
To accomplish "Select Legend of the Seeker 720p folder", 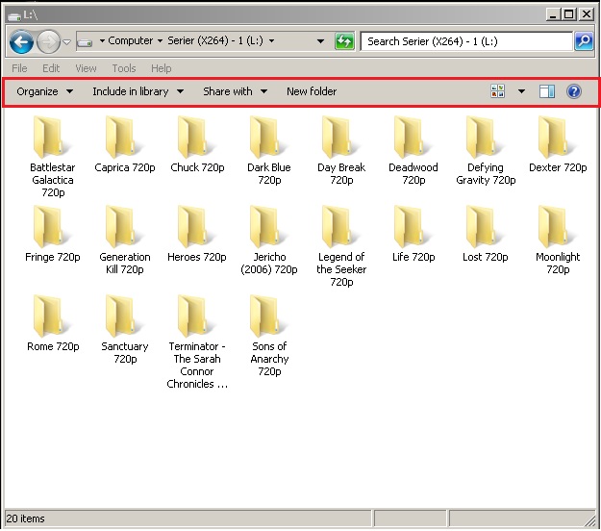I will [341, 246].
